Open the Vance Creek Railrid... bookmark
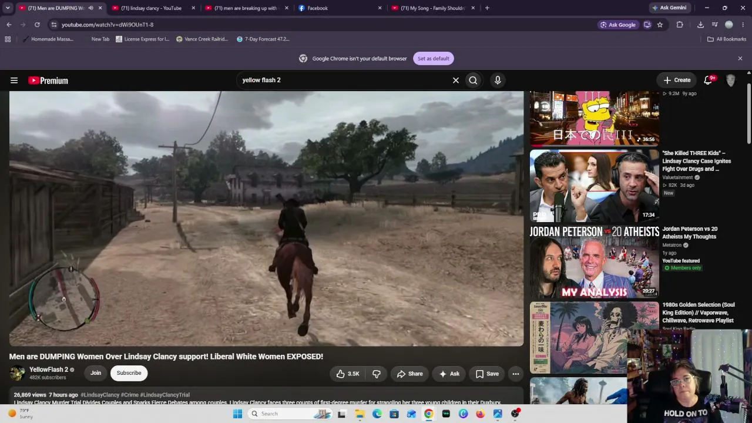The width and height of the screenshot is (752, 423). point(202,39)
